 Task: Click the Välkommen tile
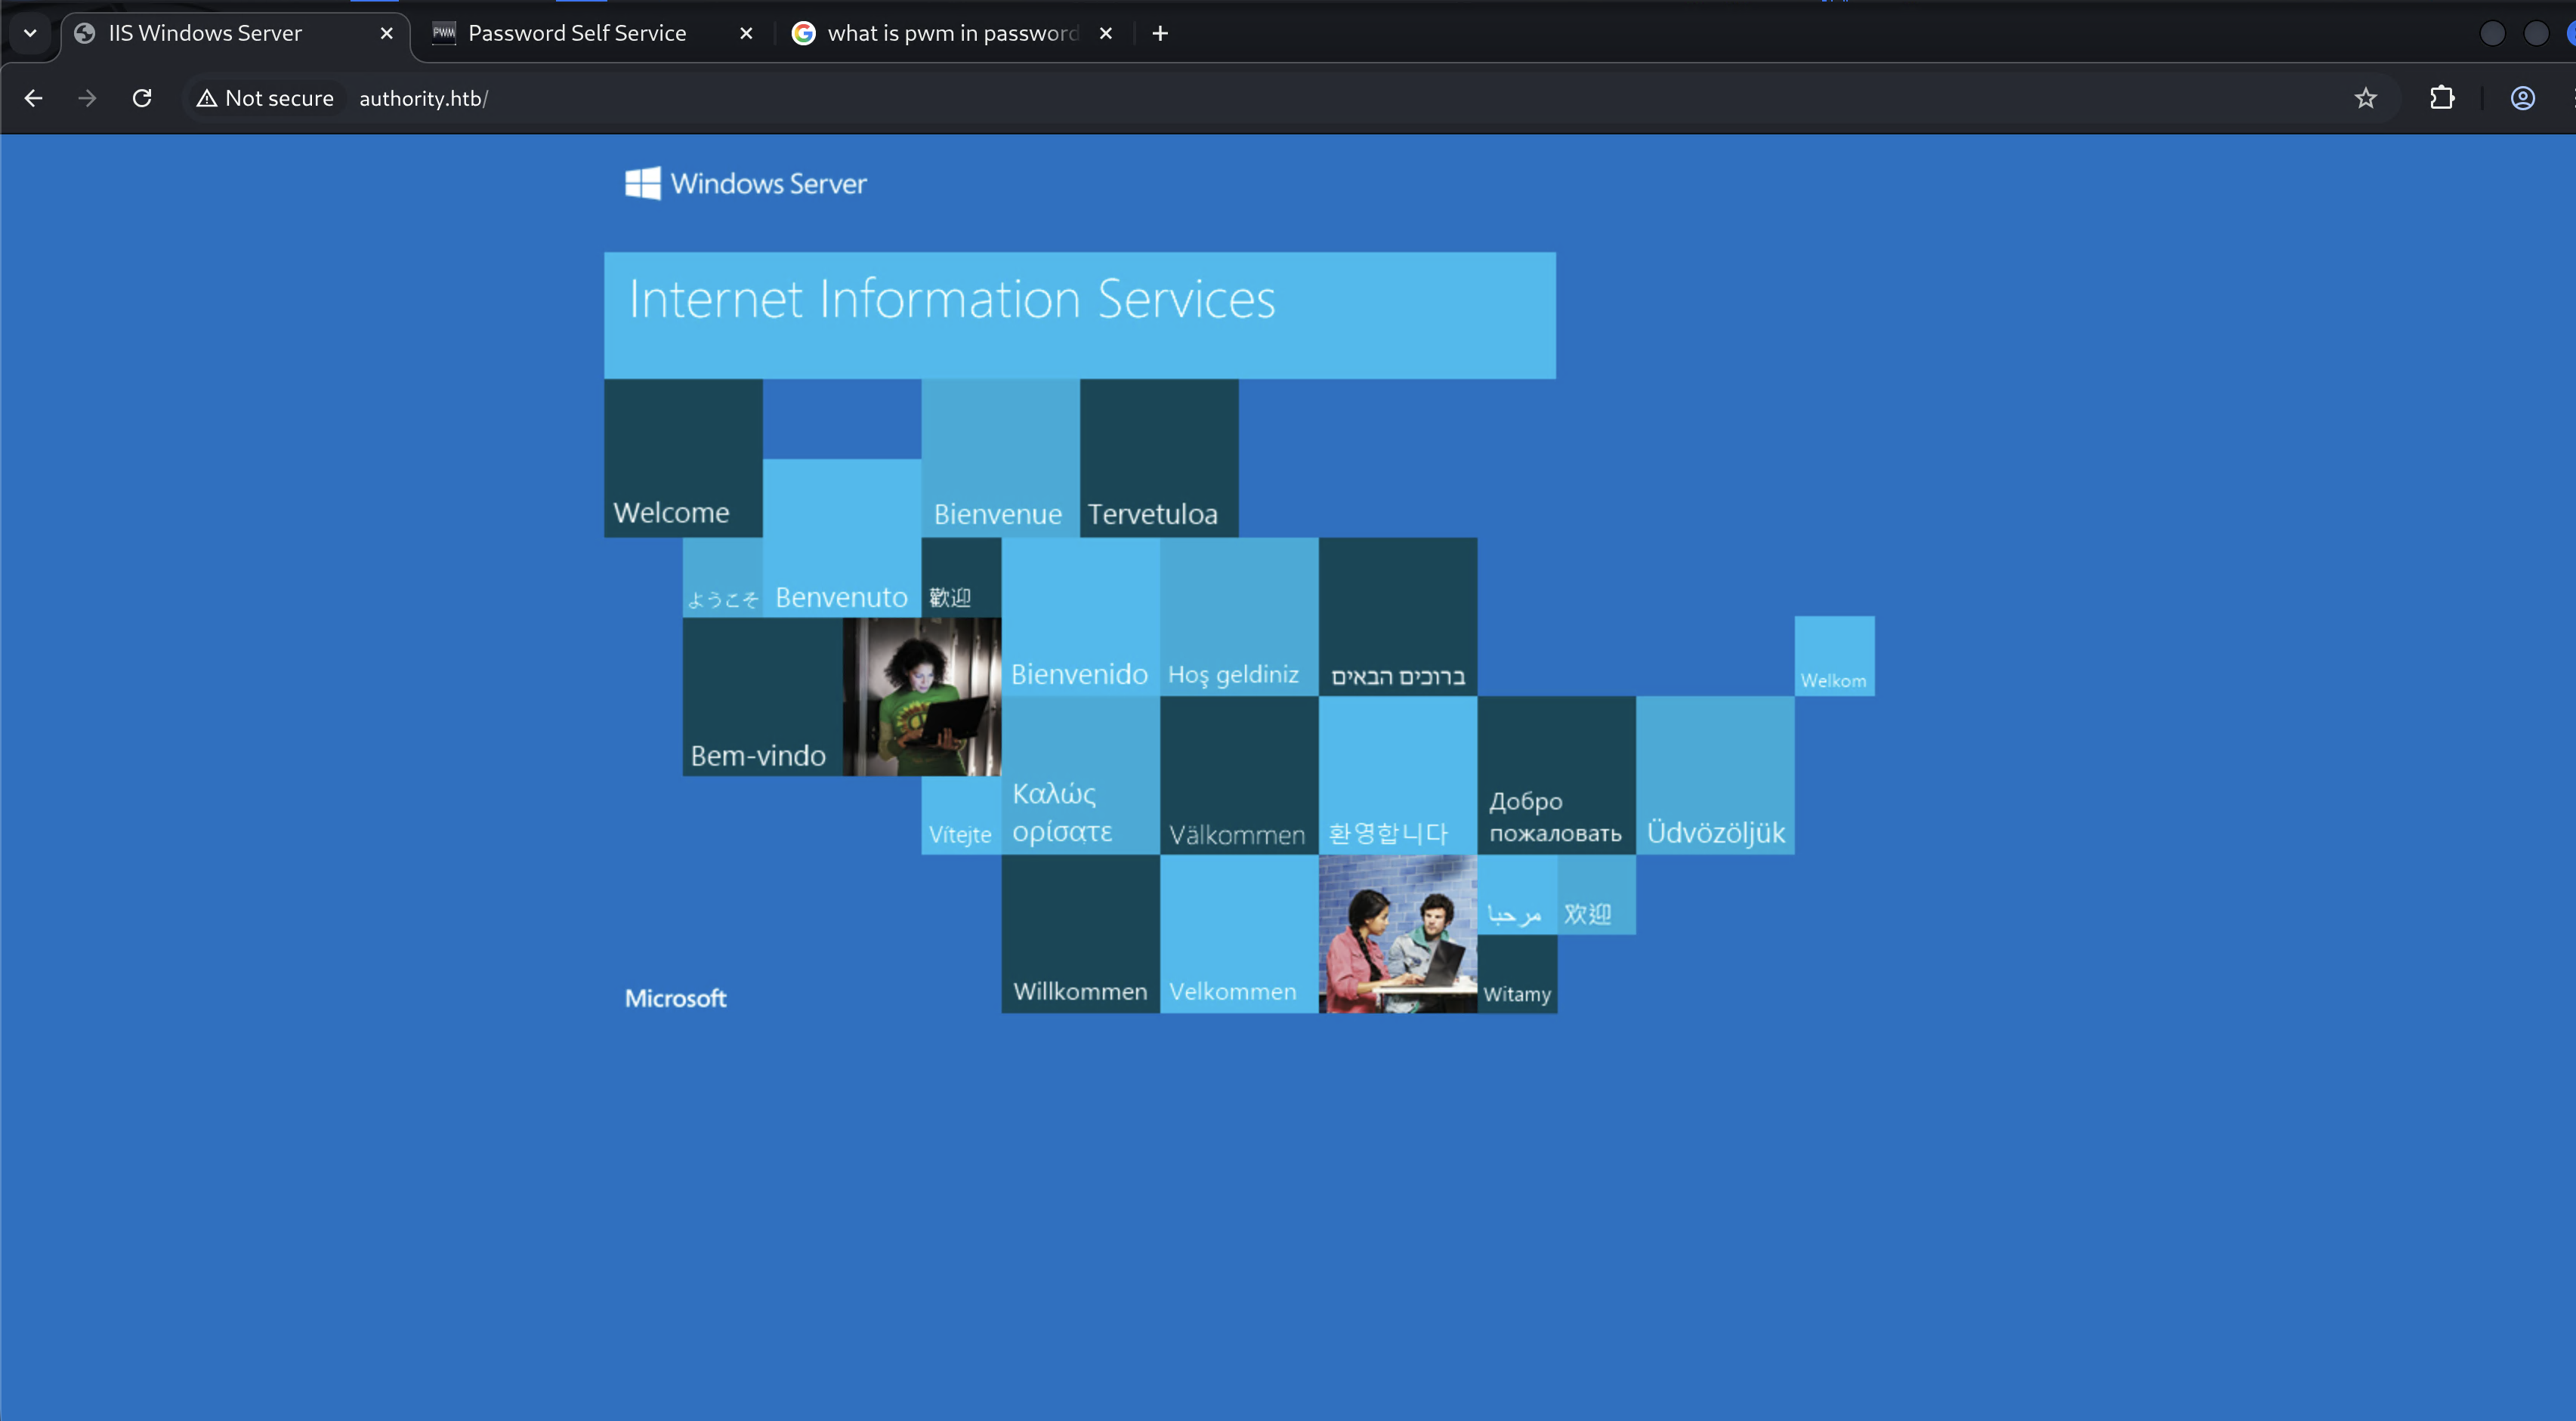(1239, 775)
